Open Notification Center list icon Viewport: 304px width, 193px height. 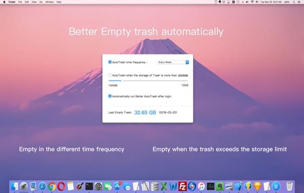click(299, 2)
